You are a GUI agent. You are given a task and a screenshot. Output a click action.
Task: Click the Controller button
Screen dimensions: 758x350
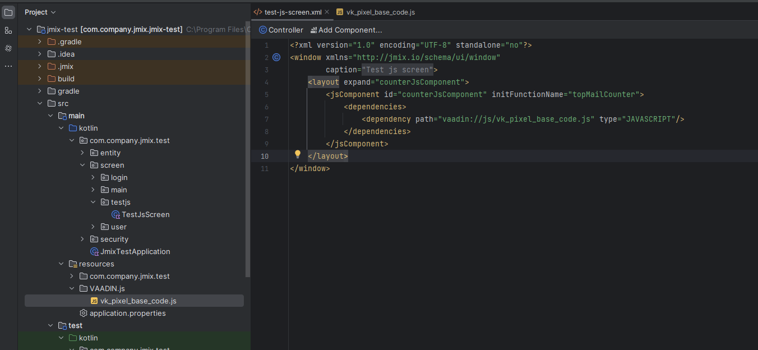coord(281,30)
